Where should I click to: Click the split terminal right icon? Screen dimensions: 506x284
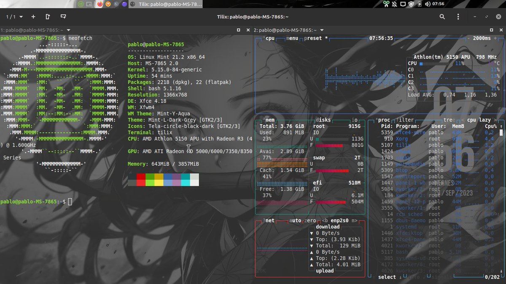[x=47, y=16]
